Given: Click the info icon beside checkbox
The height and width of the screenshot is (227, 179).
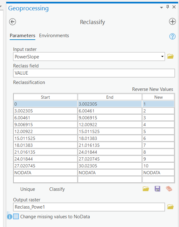Looking at the screenshot, I should [x=10, y=217].
